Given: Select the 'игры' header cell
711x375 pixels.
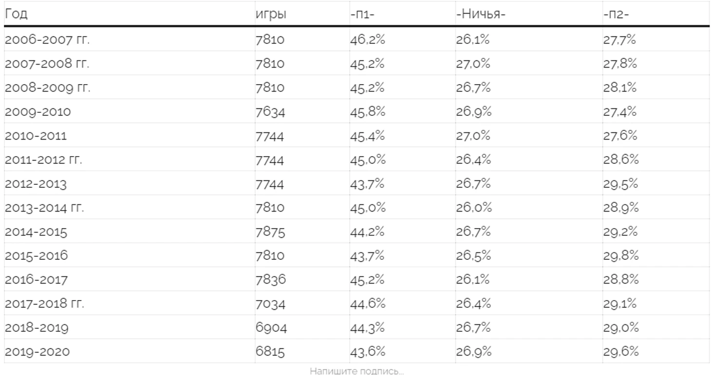Looking at the screenshot, I should 271,15.
